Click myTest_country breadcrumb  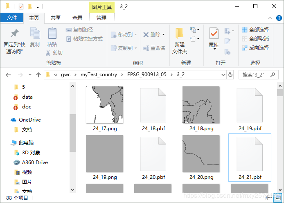[x=99, y=74]
